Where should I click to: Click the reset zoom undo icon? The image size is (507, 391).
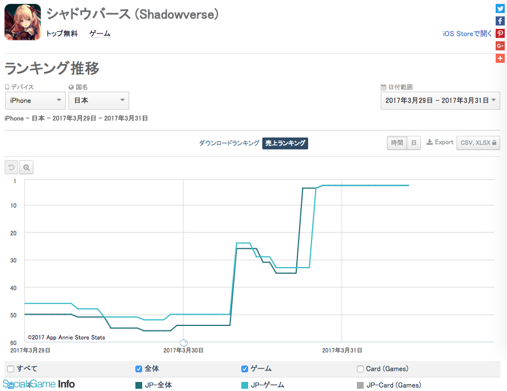pos(11,167)
